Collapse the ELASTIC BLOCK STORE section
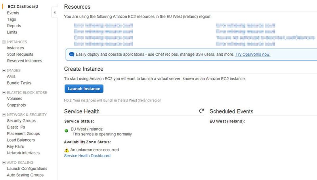Screen dimensions: 317x180 tap(4, 93)
